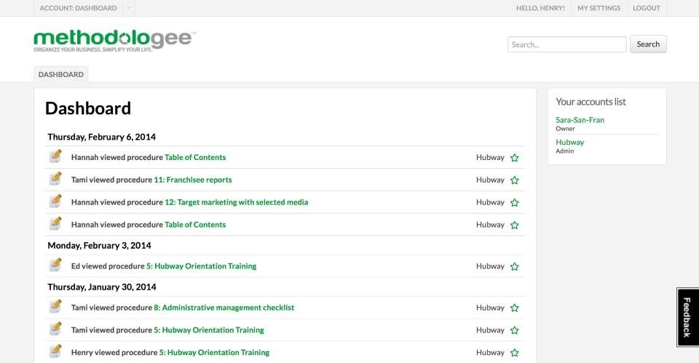Click the Monday, February 3, 2014 heading
Viewport: 699px width, 363px height.
point(100,246)
